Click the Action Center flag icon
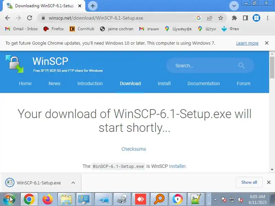Viewport: 275px width, 206px height. [224, 199]
